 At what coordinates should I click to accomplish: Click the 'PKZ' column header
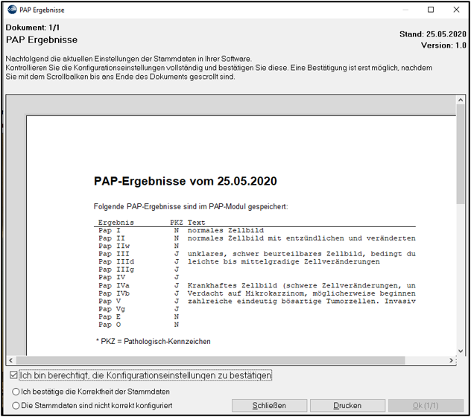click(x=177, y=223)
